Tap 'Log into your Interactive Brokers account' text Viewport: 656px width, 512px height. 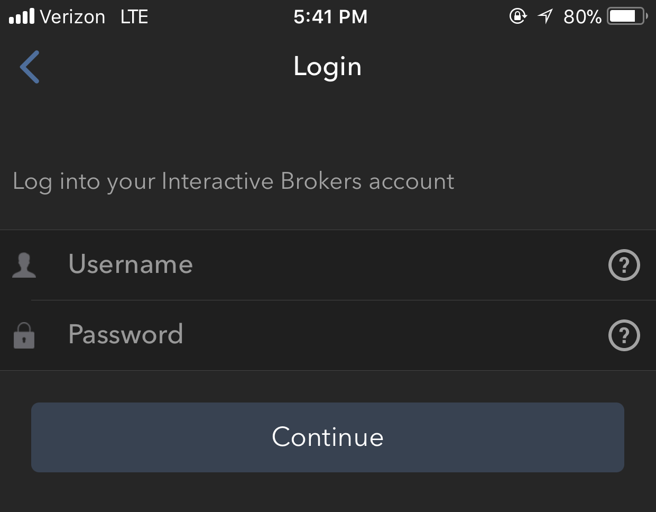click(x=234, y=181)
